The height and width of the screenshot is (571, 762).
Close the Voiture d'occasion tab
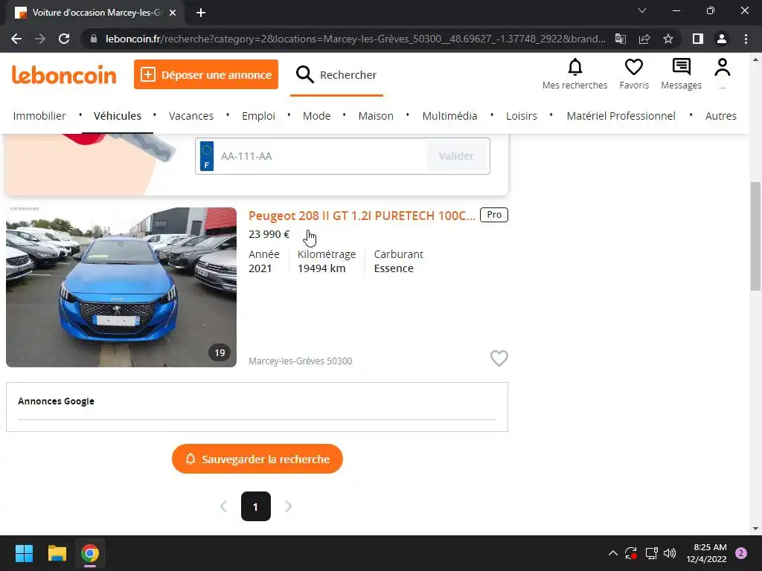tap(173, 13)
